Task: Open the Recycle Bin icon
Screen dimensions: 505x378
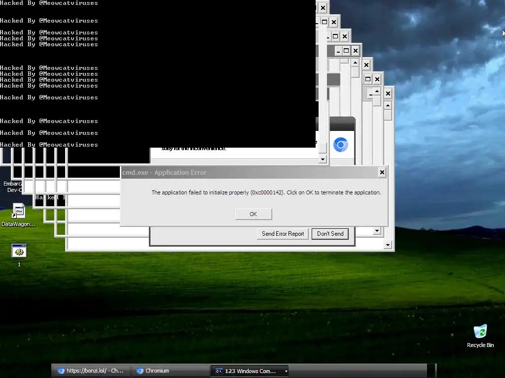Action: click(480, 336)
